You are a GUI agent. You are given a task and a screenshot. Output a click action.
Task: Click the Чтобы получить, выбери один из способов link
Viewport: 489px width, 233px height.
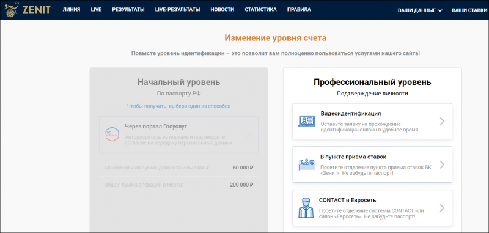(178, 106)
